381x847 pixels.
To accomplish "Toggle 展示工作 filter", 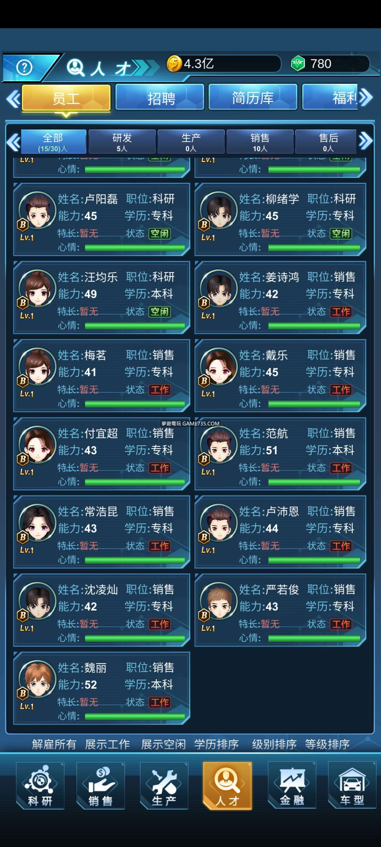I will coord(108,744).
